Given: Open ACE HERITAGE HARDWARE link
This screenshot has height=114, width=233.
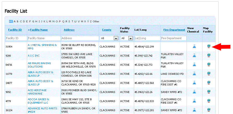Looking at the screenshot, I should click(x=37, y=92).
